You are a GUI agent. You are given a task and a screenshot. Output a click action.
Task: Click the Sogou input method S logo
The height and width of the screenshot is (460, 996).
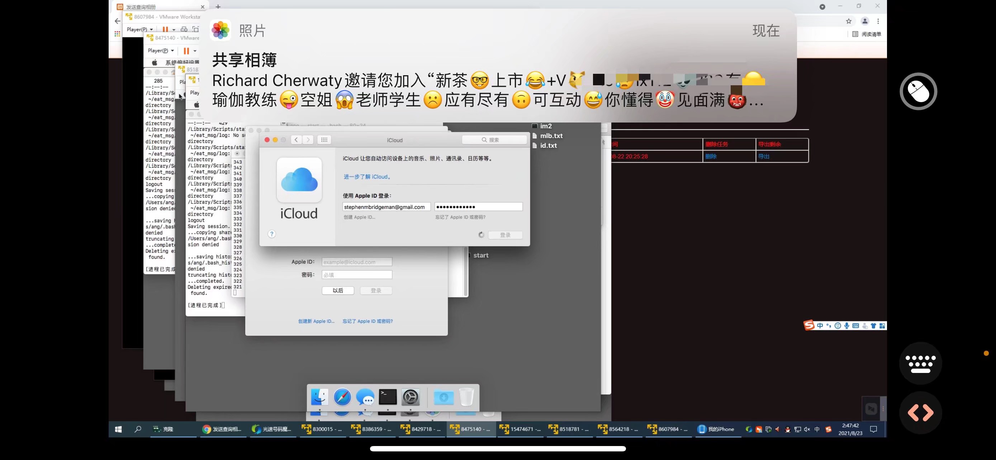pos(809,326)
